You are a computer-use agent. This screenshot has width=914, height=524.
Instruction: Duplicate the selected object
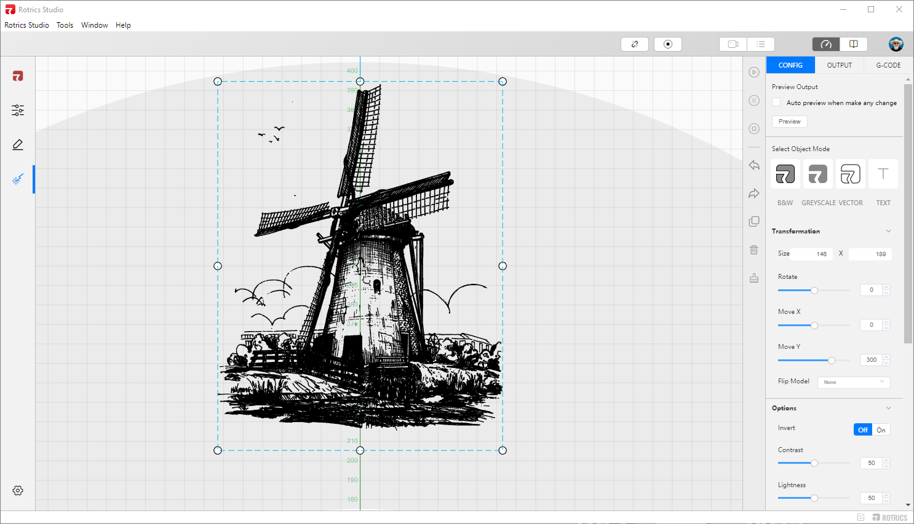(754, 222)
